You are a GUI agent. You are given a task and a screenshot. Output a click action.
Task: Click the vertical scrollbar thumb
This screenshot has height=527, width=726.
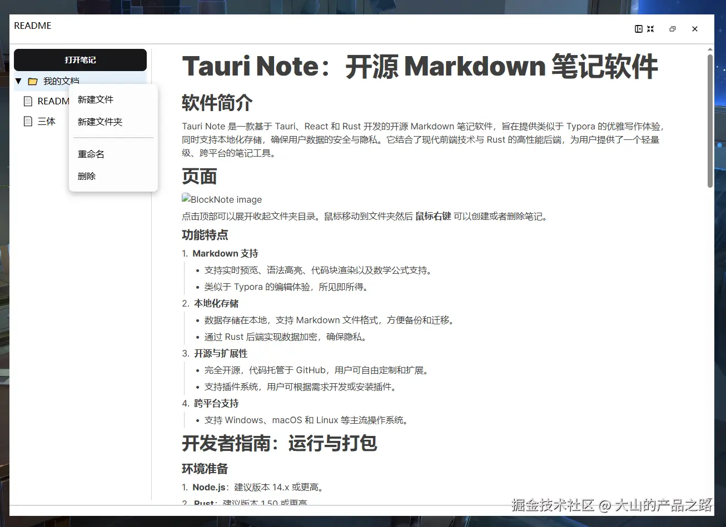[x=710, y=121]
